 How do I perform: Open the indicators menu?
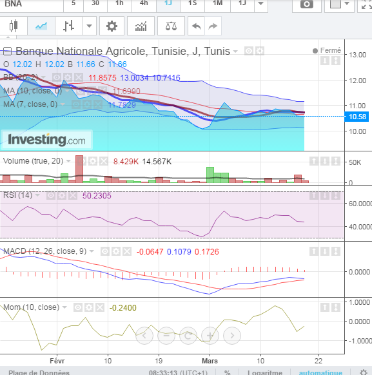141,26
